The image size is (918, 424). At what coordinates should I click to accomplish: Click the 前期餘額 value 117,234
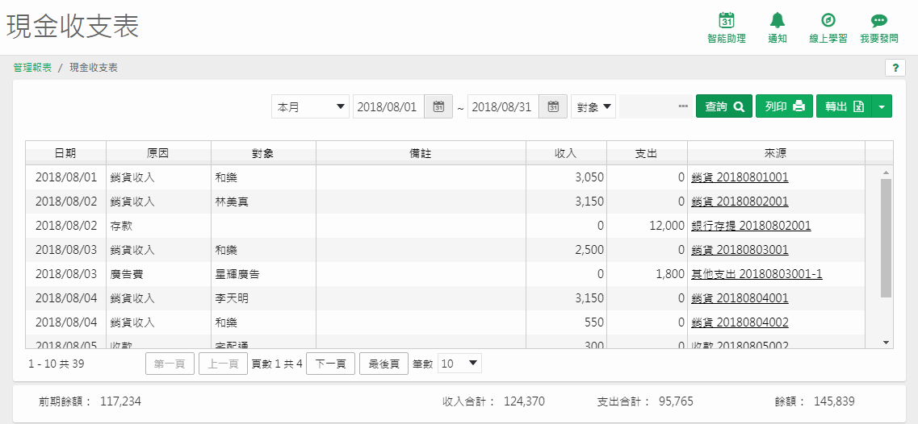[120, 401]
